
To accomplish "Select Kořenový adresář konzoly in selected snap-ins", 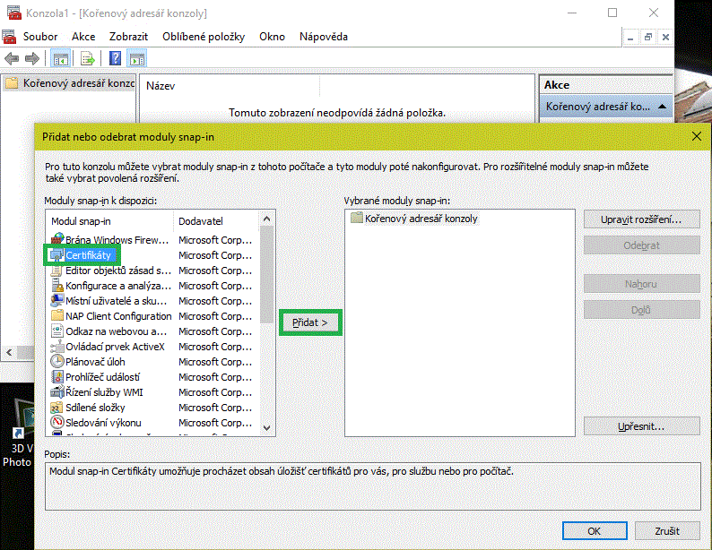I will coord(421,219).
